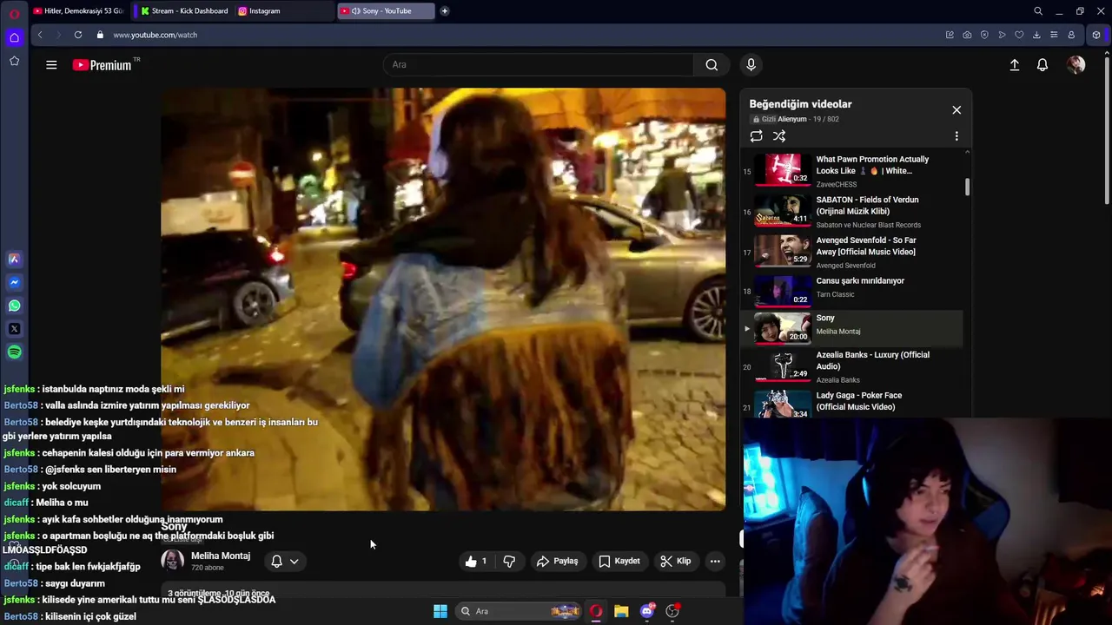
Task: Play SABATON - Fields of Verdun playlist item
Action: click(x=851, y=212)
